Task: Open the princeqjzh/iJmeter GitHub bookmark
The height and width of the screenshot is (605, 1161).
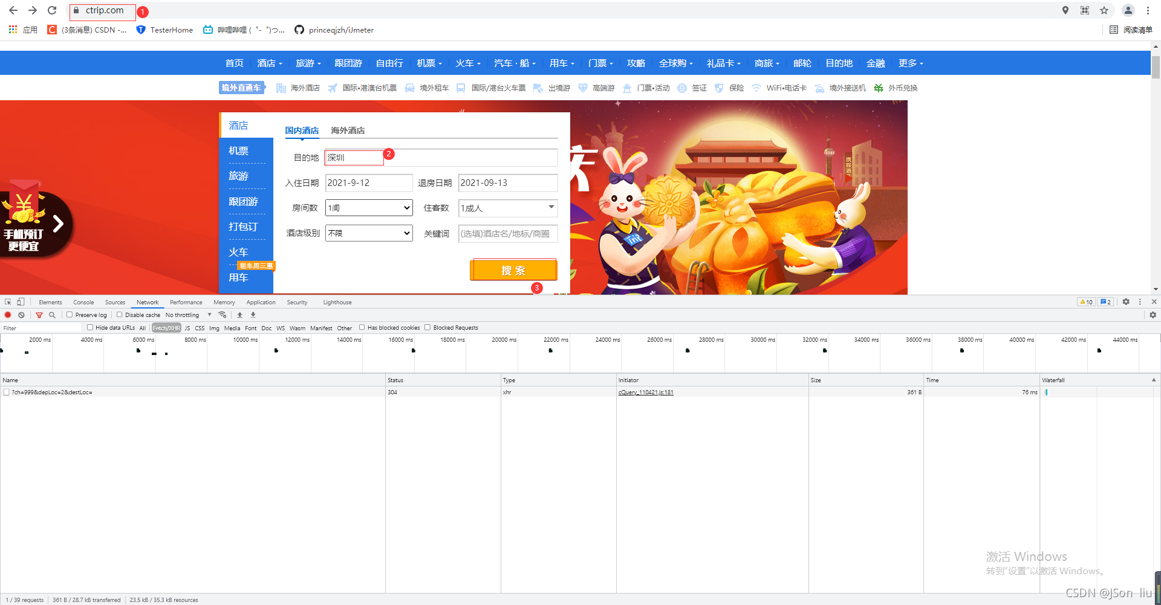Action: (334, 30)
